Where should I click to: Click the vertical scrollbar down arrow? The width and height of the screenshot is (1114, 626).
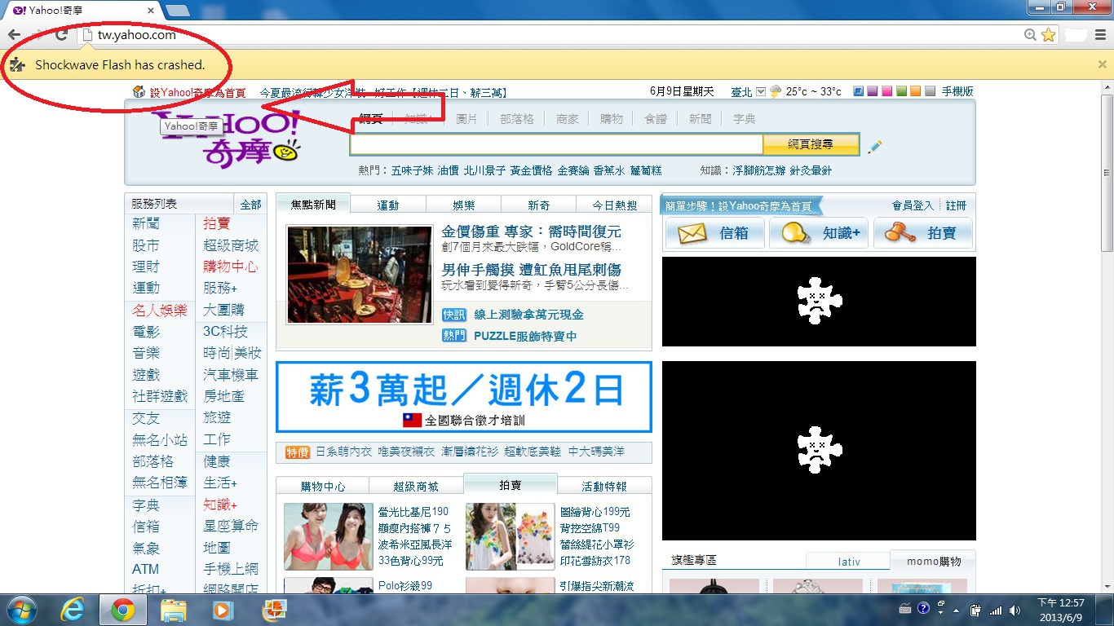tap(1107, 585)
